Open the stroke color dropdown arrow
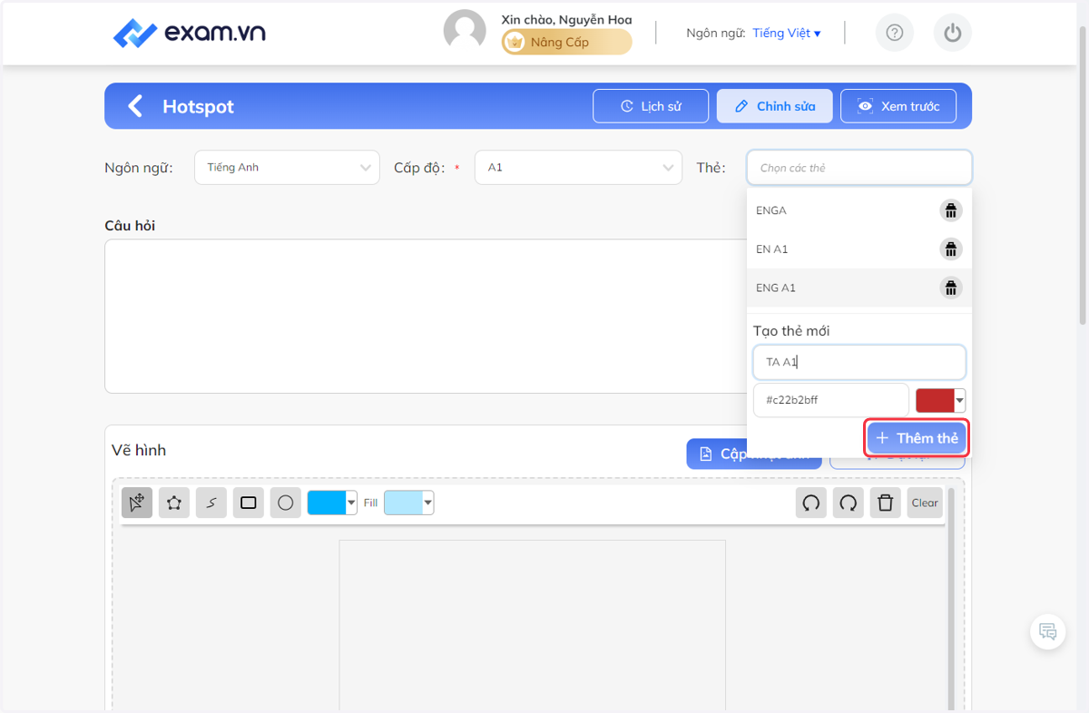1089x713 pixels. pyautogui.click(x=351, y=503)
